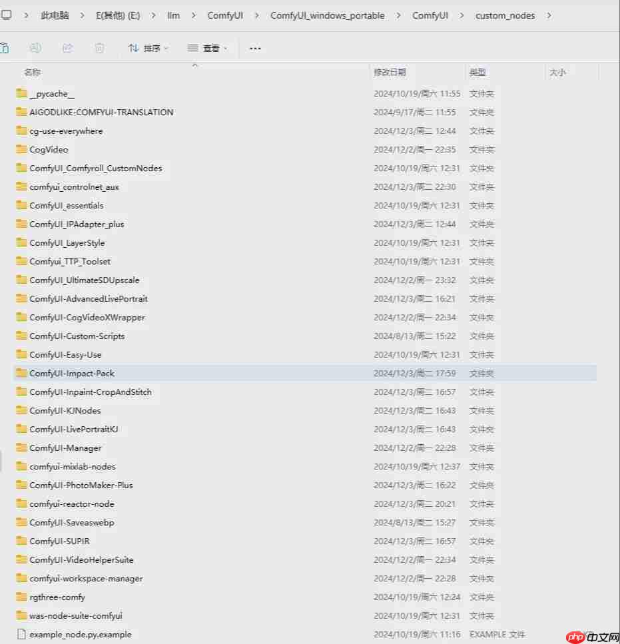
Task: Select the CogVideo folder icon
Action: (x=21, y=149)
